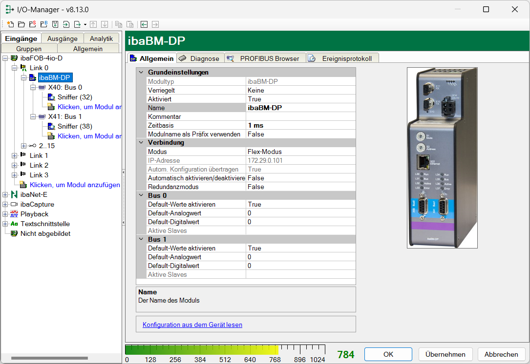Expand the ibaCapture tree node
This screenshot has width=530, height=364.
click(5, 205)
